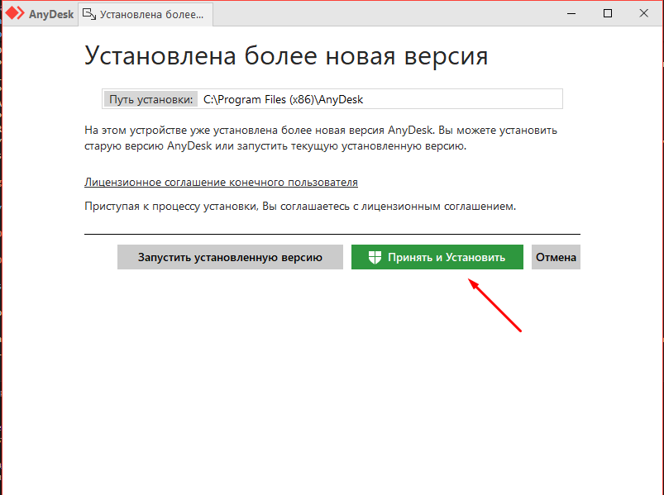This screenshot has width=664, height=495.
Task: Switch to the Установлена более... tab
Action: click(146, 14)
